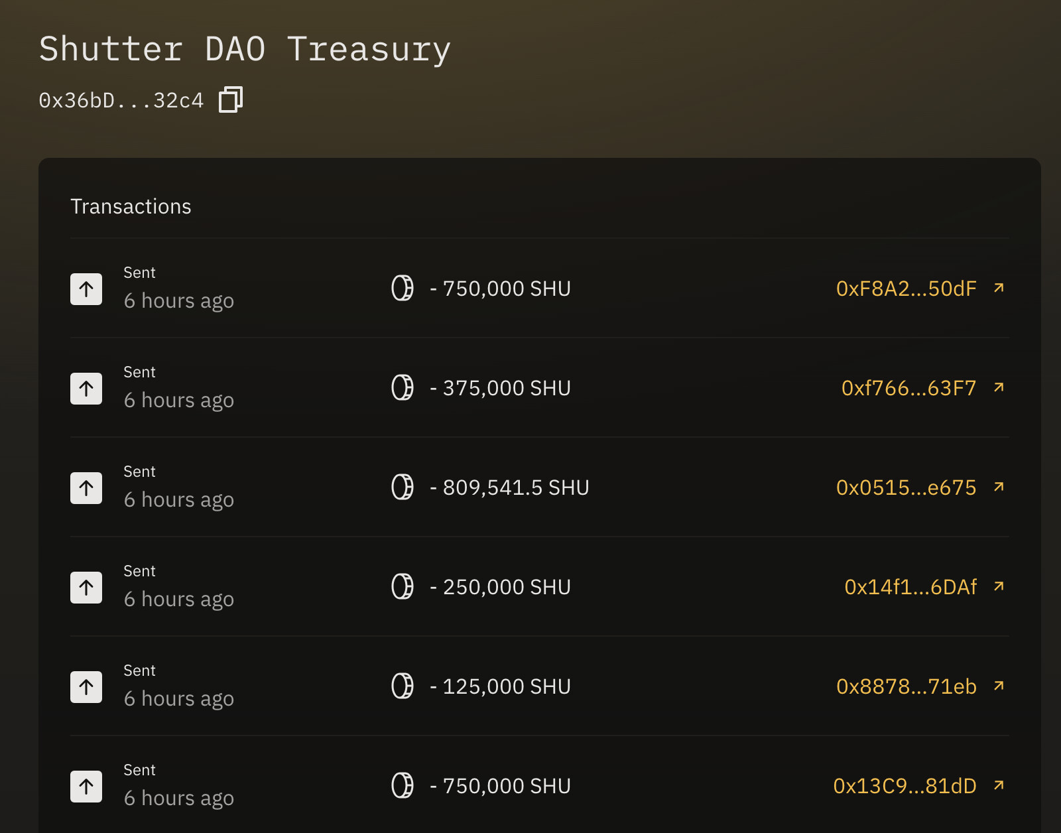
Task: Click the Shutter DAO Treasury title
Action: pos(245,50)
